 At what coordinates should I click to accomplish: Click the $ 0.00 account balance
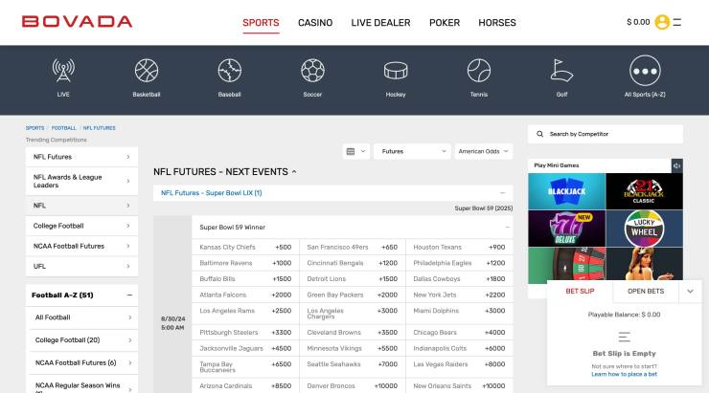638,22
